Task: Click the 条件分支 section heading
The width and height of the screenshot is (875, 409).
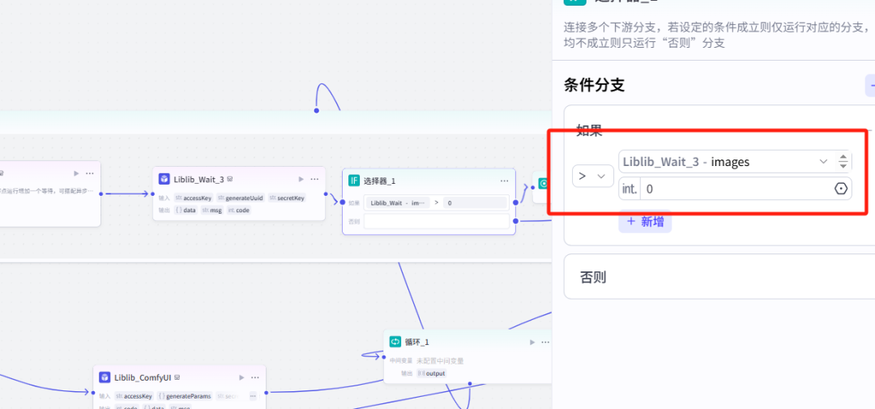Action: 594,85
